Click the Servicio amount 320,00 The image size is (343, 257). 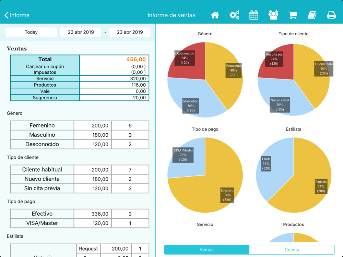tap(138, 79)
